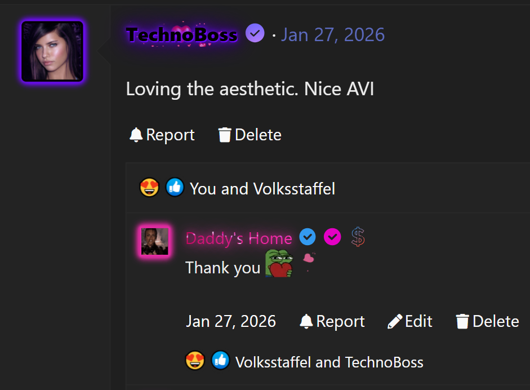The width and height of the screenshot is (530, 390).
Task: Open 'Volksstaffel and TechnoBoss' reaction list
Action: [x=329, y=362]
